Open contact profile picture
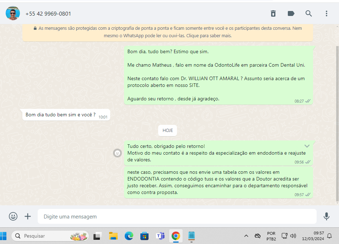Image resolution: width=339 pixels, height=244 pixels. (13, 13)
